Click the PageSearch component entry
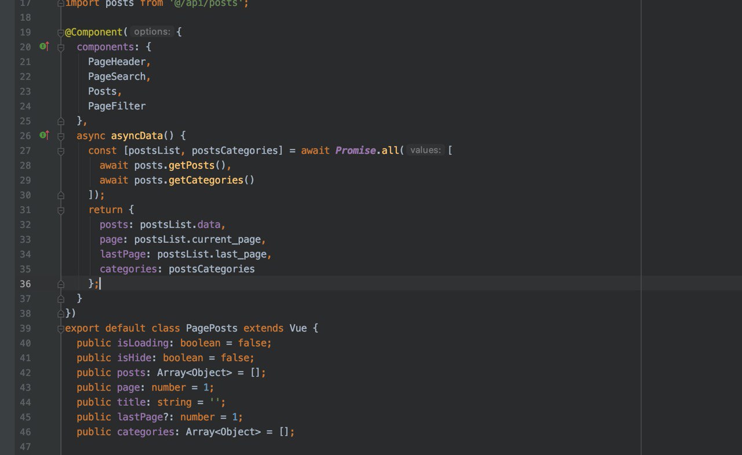The height and width of the screenshot is (455, 742). point(117,76)
